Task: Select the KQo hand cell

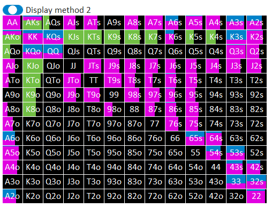Action: coord(33,51)
